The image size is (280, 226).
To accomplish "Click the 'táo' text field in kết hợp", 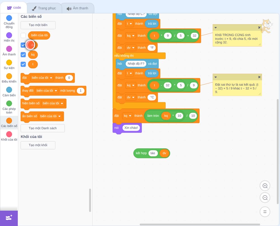I will coord(153,153).
